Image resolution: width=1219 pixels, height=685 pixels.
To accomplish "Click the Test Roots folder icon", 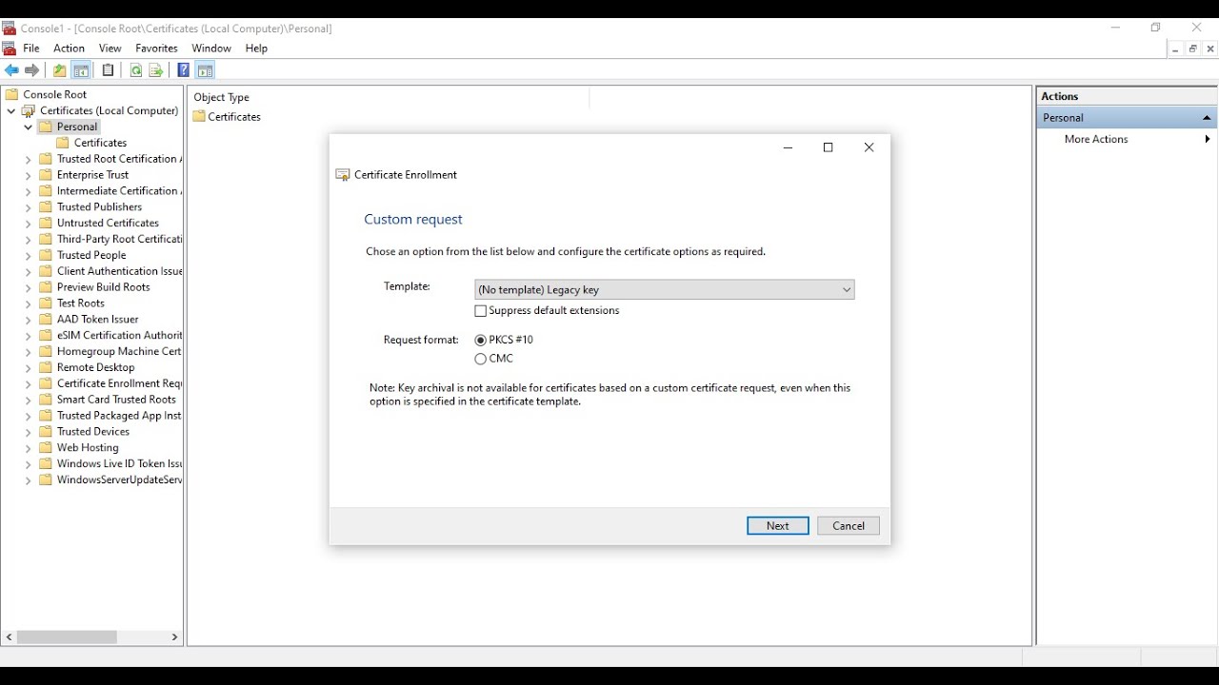I will point(46,303).
